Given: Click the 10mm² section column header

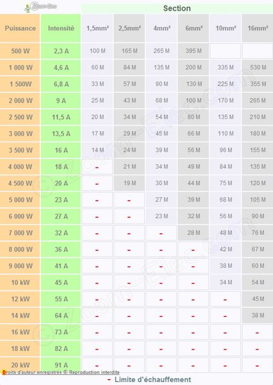Looking at the screenshot, I should click(226, 28).
